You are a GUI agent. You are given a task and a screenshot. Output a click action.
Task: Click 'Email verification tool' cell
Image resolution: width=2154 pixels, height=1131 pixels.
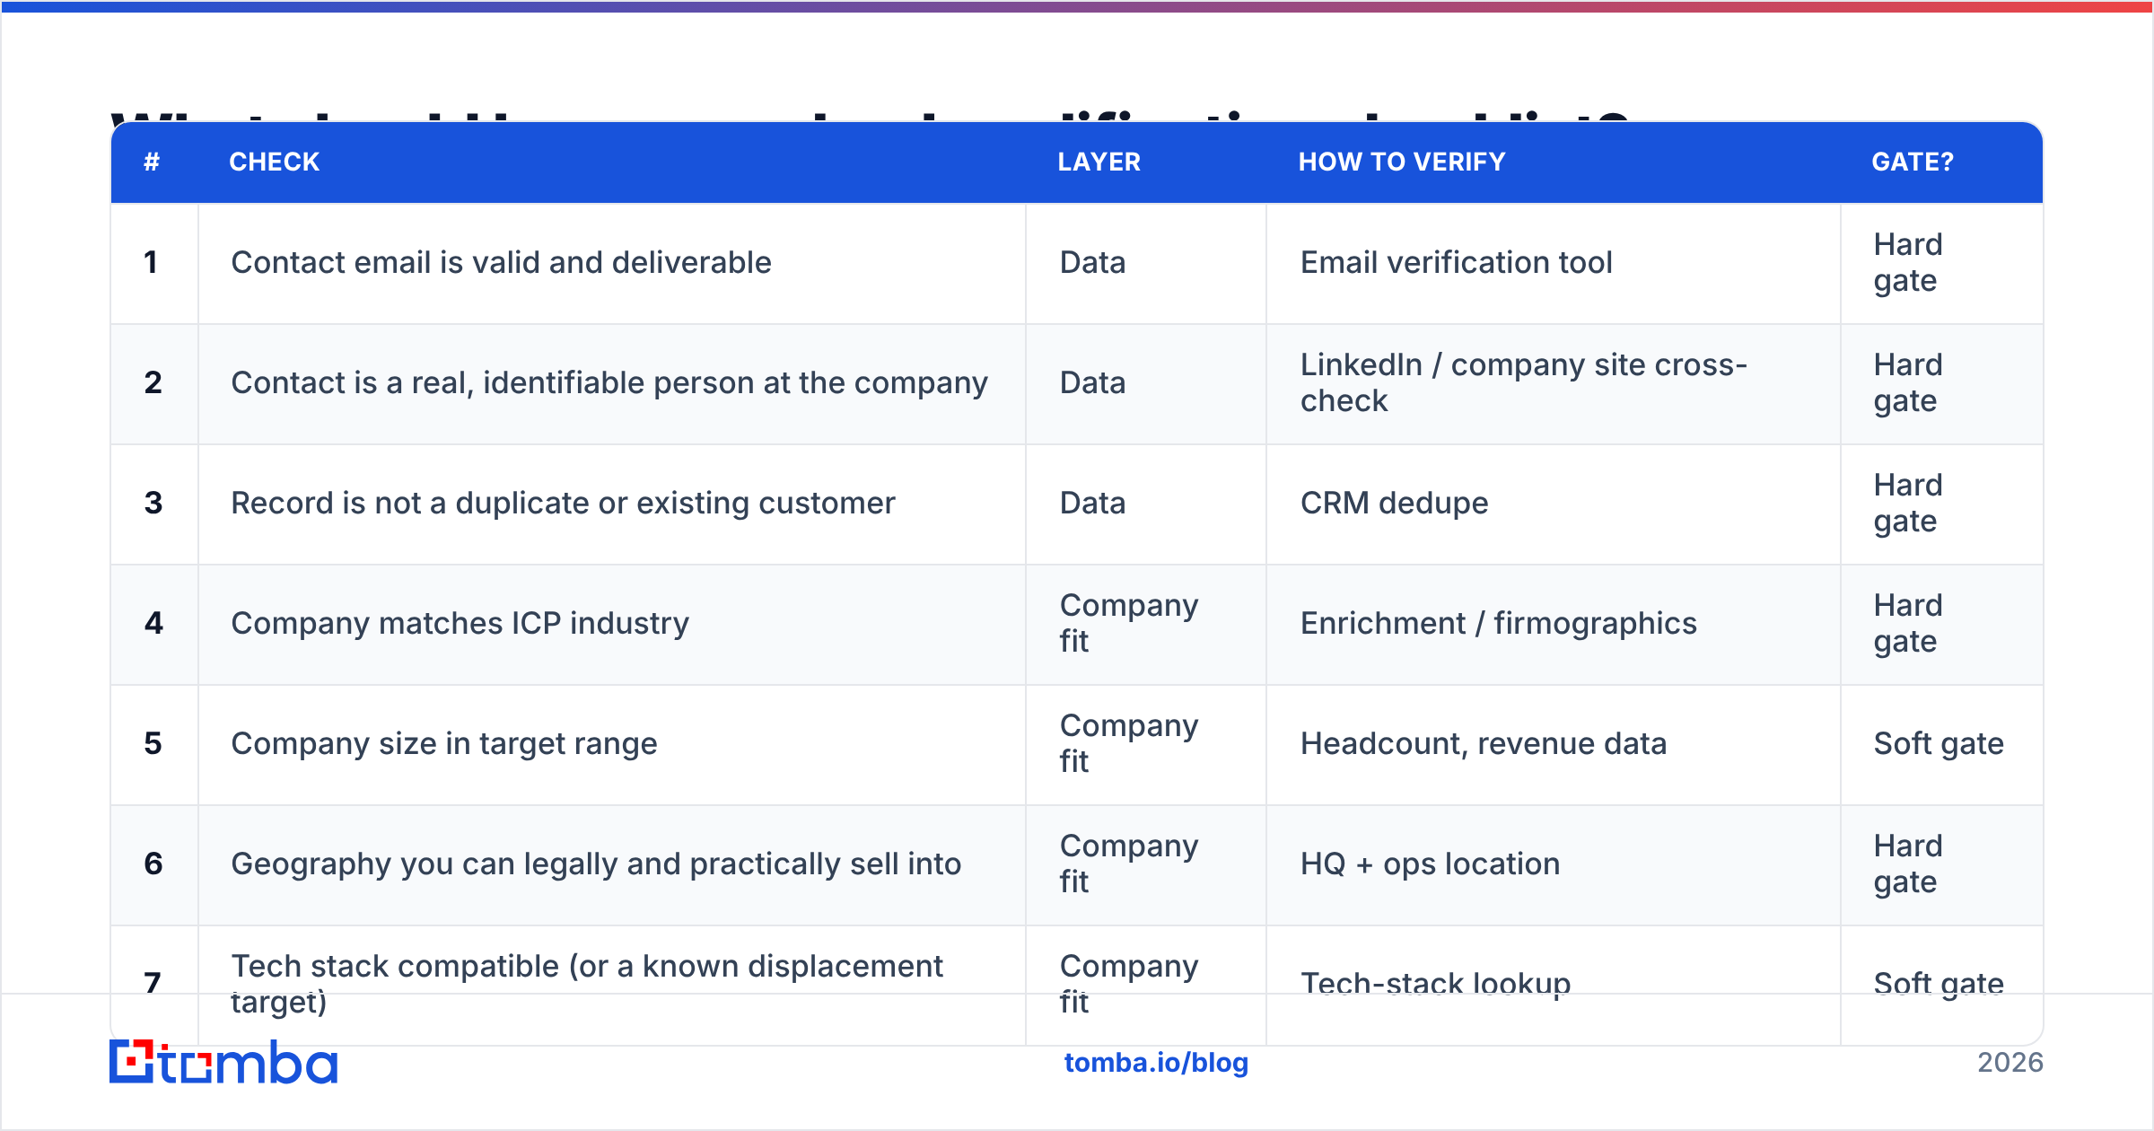click(x=1457, y=263)
